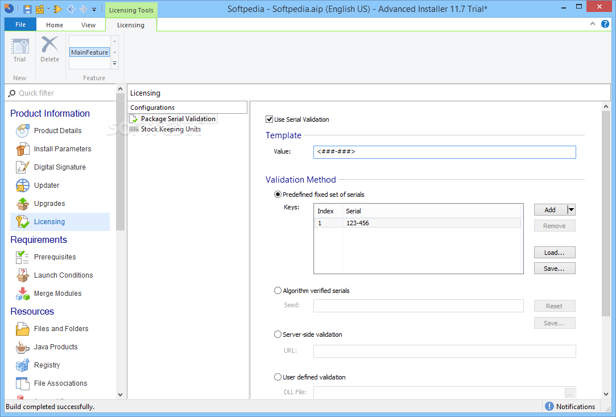Click the Load... button

tap(555, 253)
